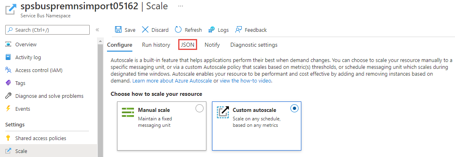Screen dimensions: 455x157
Task: Open the Diagnostic settings tab
Action: pyautogui.click(x=254, y=45)
